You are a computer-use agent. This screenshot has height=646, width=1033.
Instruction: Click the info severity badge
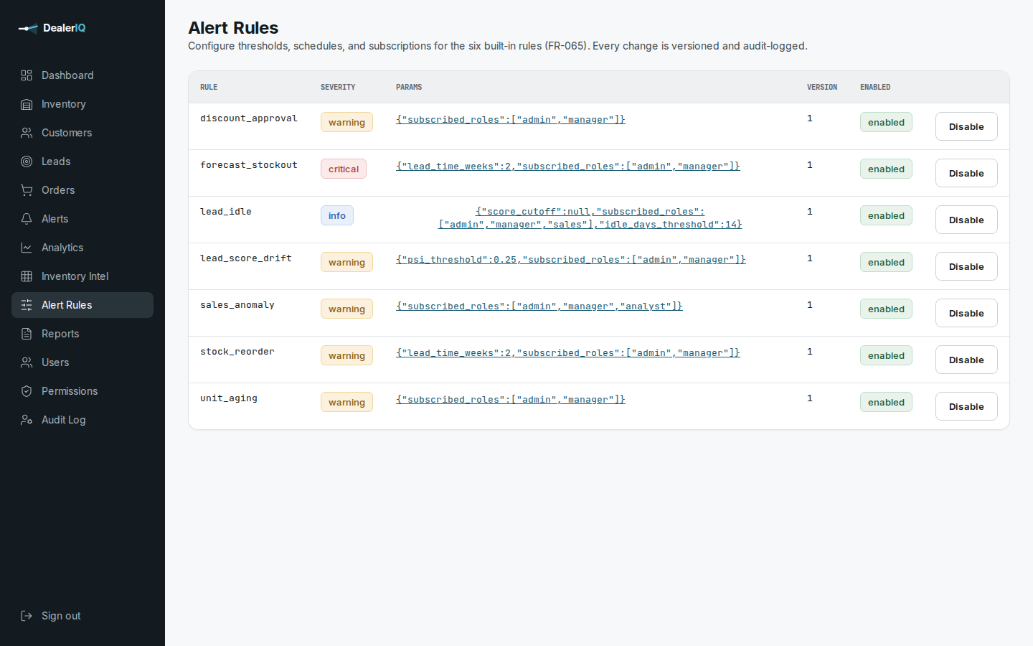[x=337, y=215]
